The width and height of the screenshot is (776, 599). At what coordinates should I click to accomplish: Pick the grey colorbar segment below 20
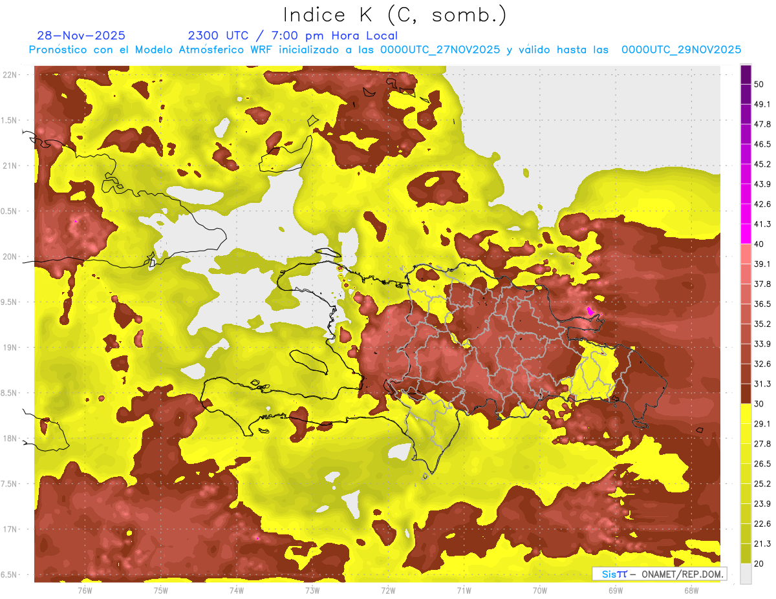click(x=746, y=574)
